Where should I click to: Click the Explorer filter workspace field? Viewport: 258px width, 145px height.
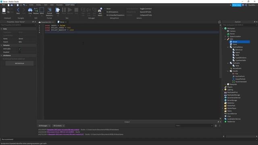239,25
